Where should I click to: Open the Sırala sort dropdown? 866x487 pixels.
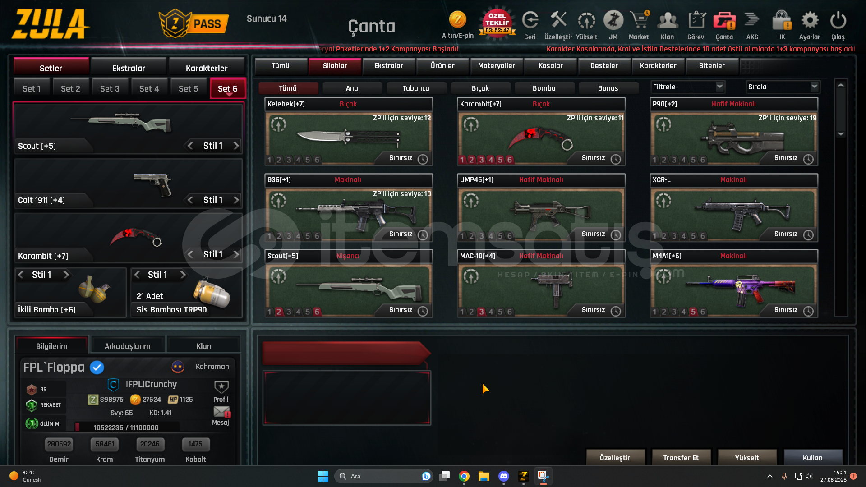[783, 87]
